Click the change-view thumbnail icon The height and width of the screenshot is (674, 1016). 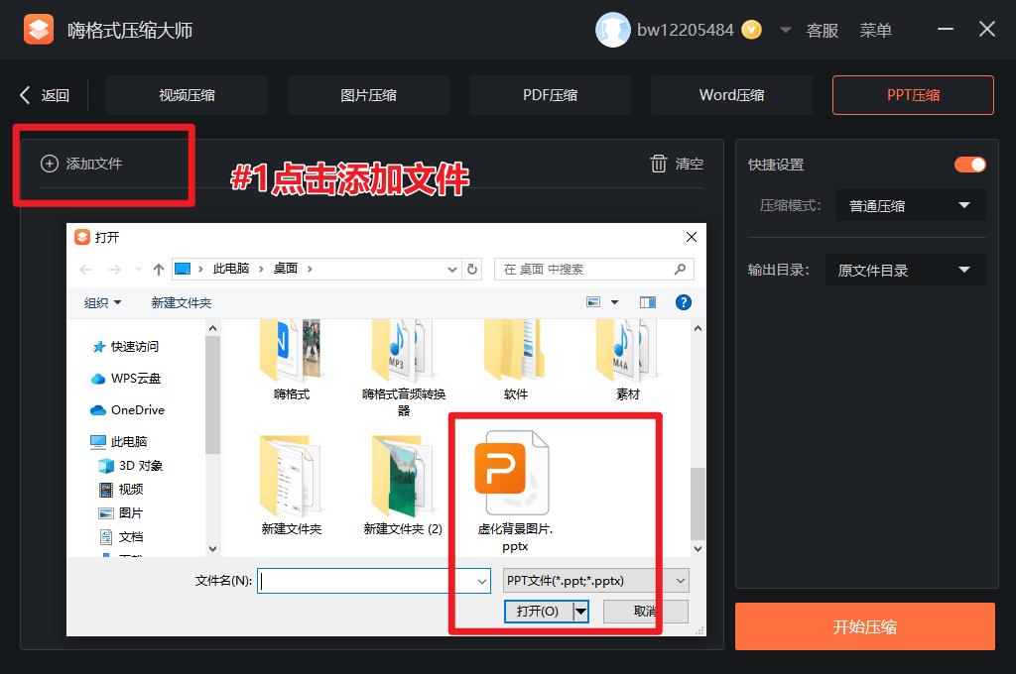coord(593,302)
